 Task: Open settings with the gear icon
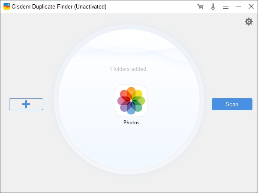[249, 22]
